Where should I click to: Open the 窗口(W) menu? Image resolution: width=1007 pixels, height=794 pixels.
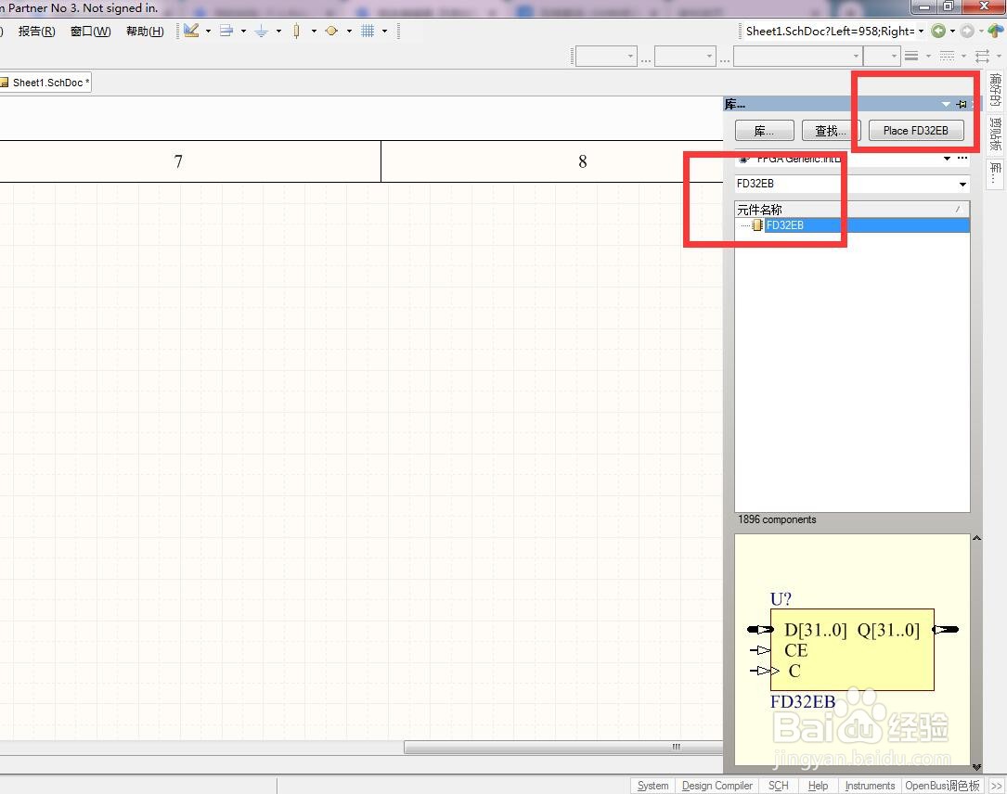tap(91, 31)
